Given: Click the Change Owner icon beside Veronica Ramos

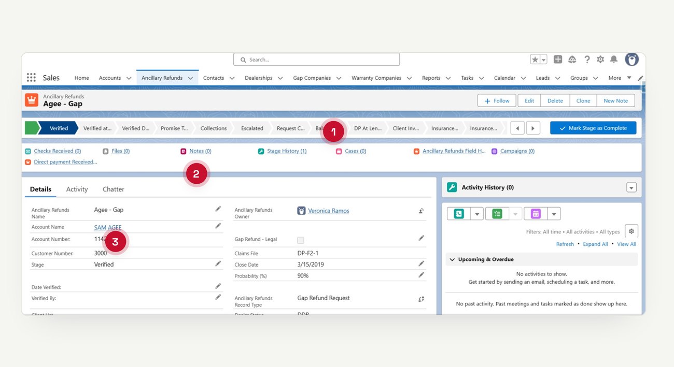Looking at the screenshot, I should pyautogui.click(x=422, y=211).
